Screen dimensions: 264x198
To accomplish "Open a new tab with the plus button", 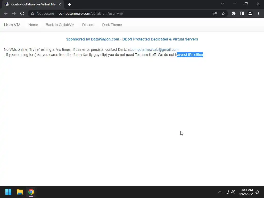I will (70, 4).
